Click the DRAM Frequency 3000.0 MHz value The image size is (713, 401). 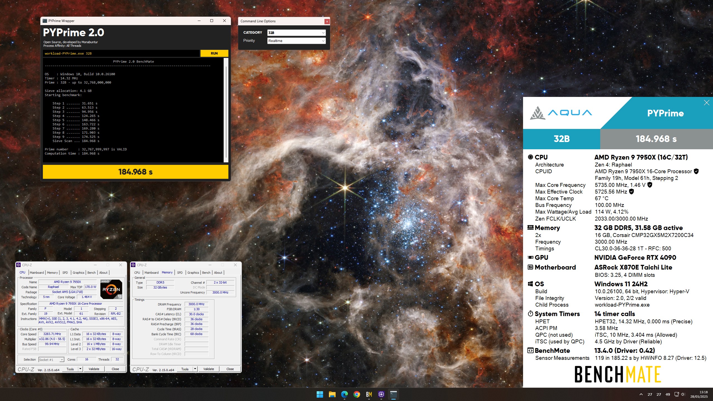coord(196,304)
